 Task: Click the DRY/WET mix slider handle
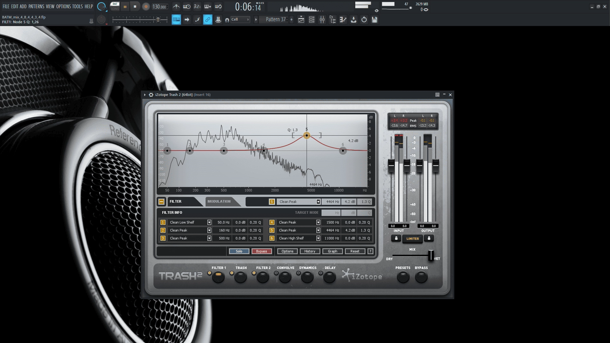pos(431,255)
